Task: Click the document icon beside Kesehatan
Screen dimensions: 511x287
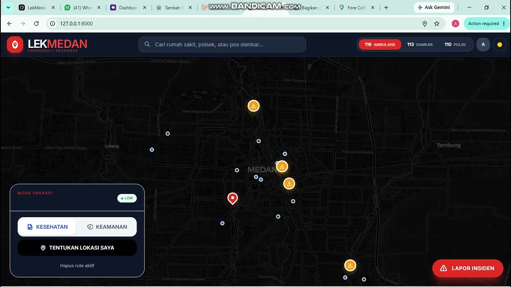Action: tap(30, 227)
